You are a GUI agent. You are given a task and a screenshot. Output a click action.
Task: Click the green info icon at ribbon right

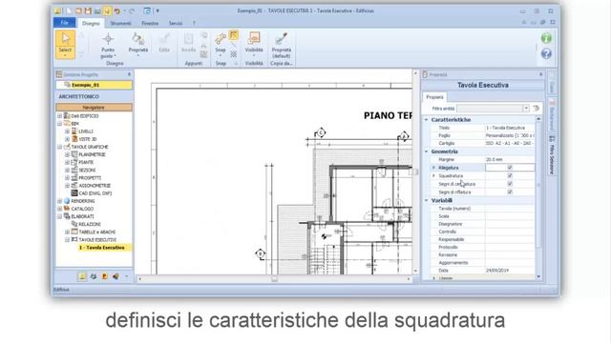[546, 38]
